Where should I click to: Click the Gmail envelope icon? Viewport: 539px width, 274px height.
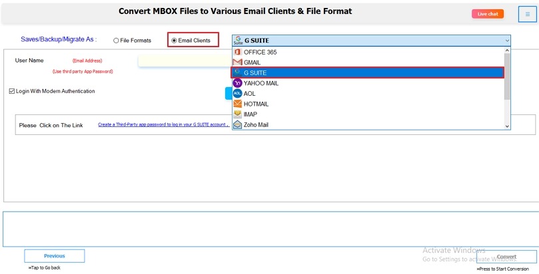coord(237,63)
